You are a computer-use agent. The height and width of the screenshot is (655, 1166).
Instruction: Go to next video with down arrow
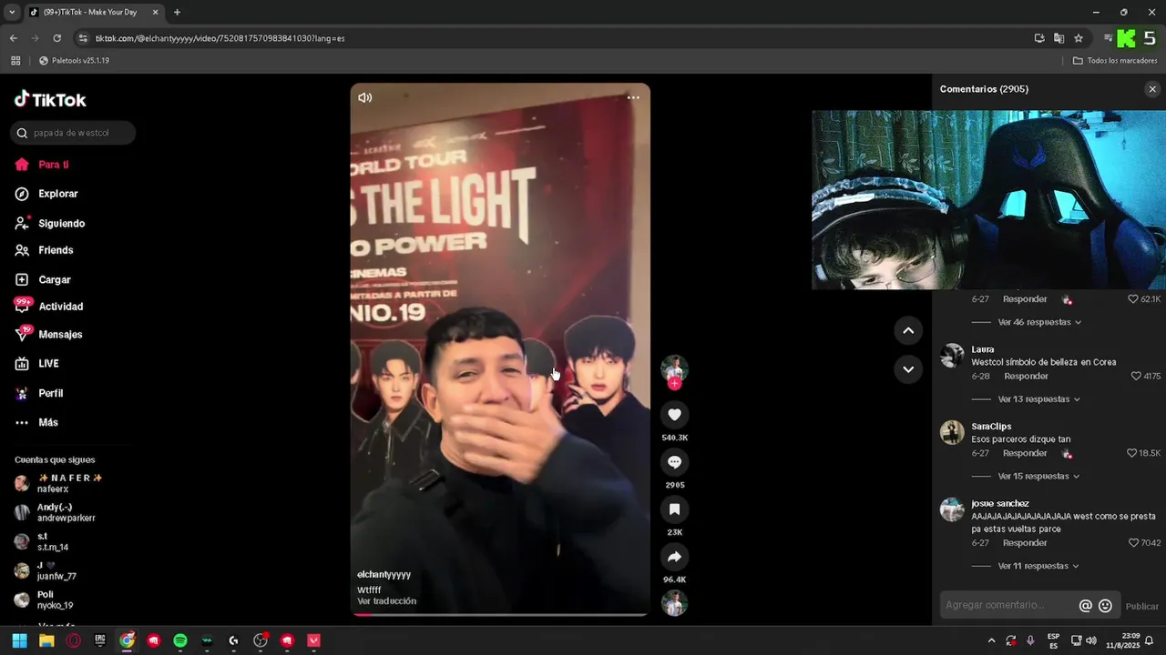tap(908, 369)
